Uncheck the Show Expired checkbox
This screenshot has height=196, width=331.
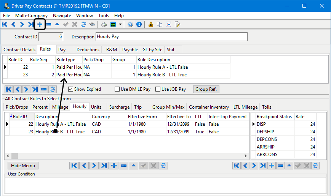tap(70, 89)
